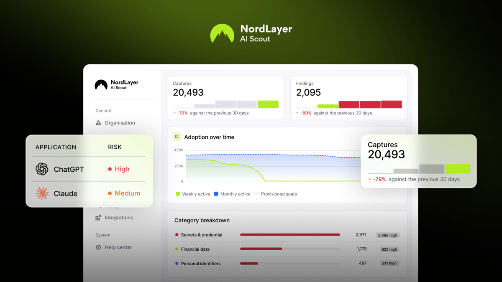Click the Personal identifiers progress bar
Viewport: 502px width, 282px height.
[x=290, y=263]
